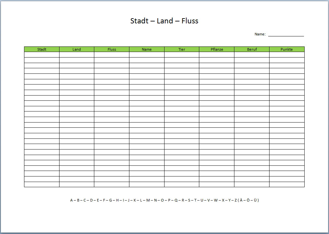The image size is (329, 234).
Task: Click the Name: label at top right
Action: (260, 34)
